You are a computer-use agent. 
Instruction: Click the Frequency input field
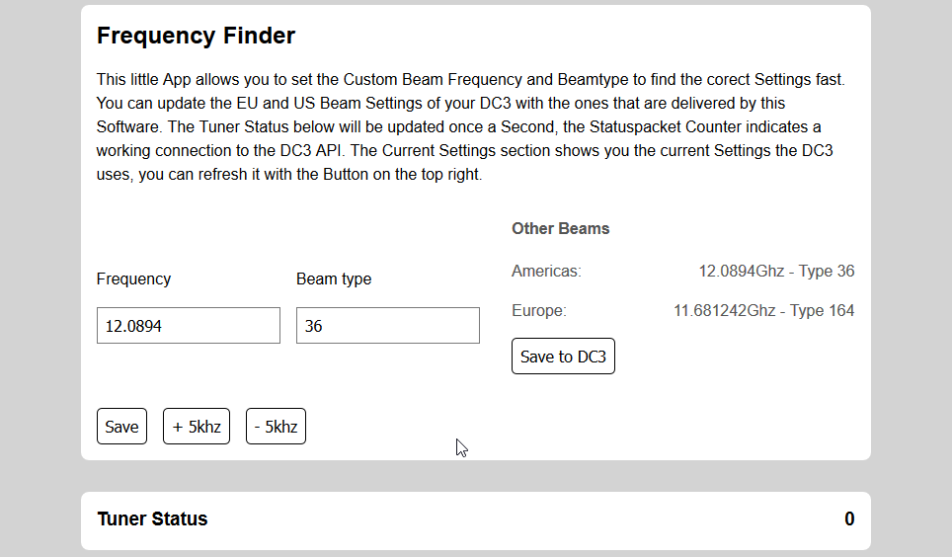pyautogui.click(x=189, y=326)
